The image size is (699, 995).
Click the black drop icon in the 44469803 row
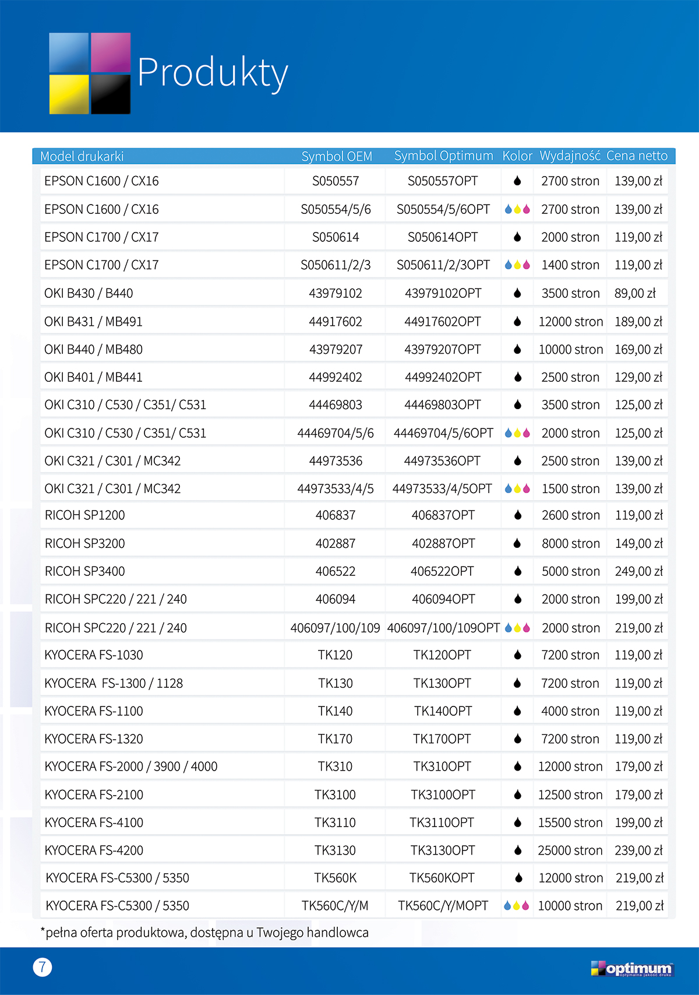tap(517, 405)
